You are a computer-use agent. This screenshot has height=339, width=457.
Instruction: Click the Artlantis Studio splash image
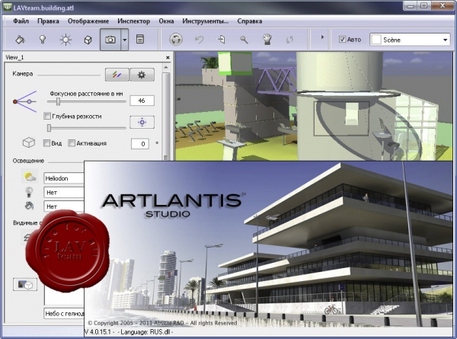click(270, 244)
